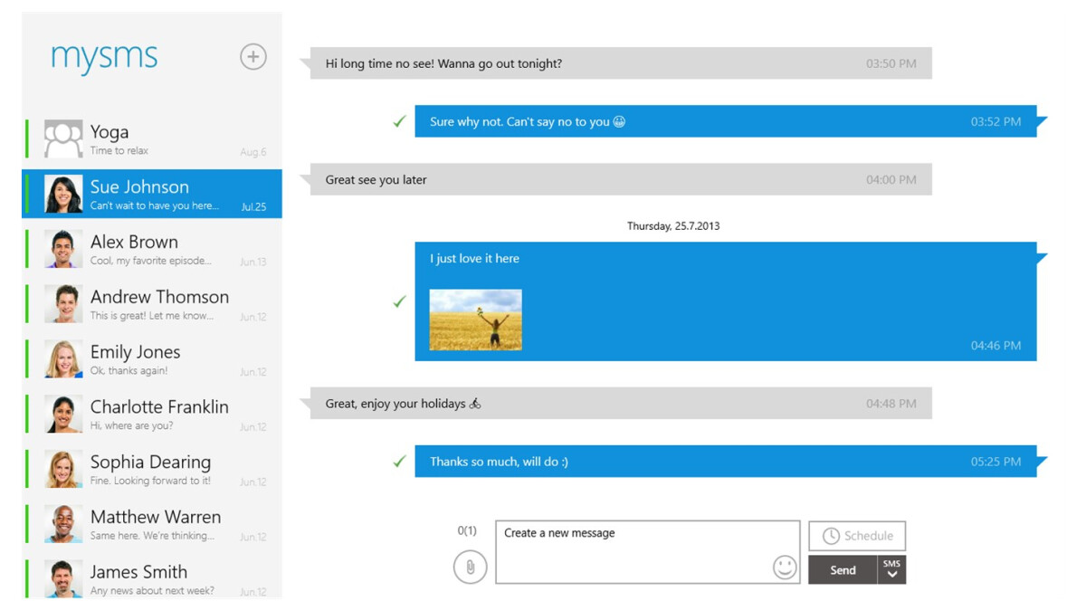Click the Schedule button
Viewport: 1086px width, 611px height.
(x=857, y=536)
